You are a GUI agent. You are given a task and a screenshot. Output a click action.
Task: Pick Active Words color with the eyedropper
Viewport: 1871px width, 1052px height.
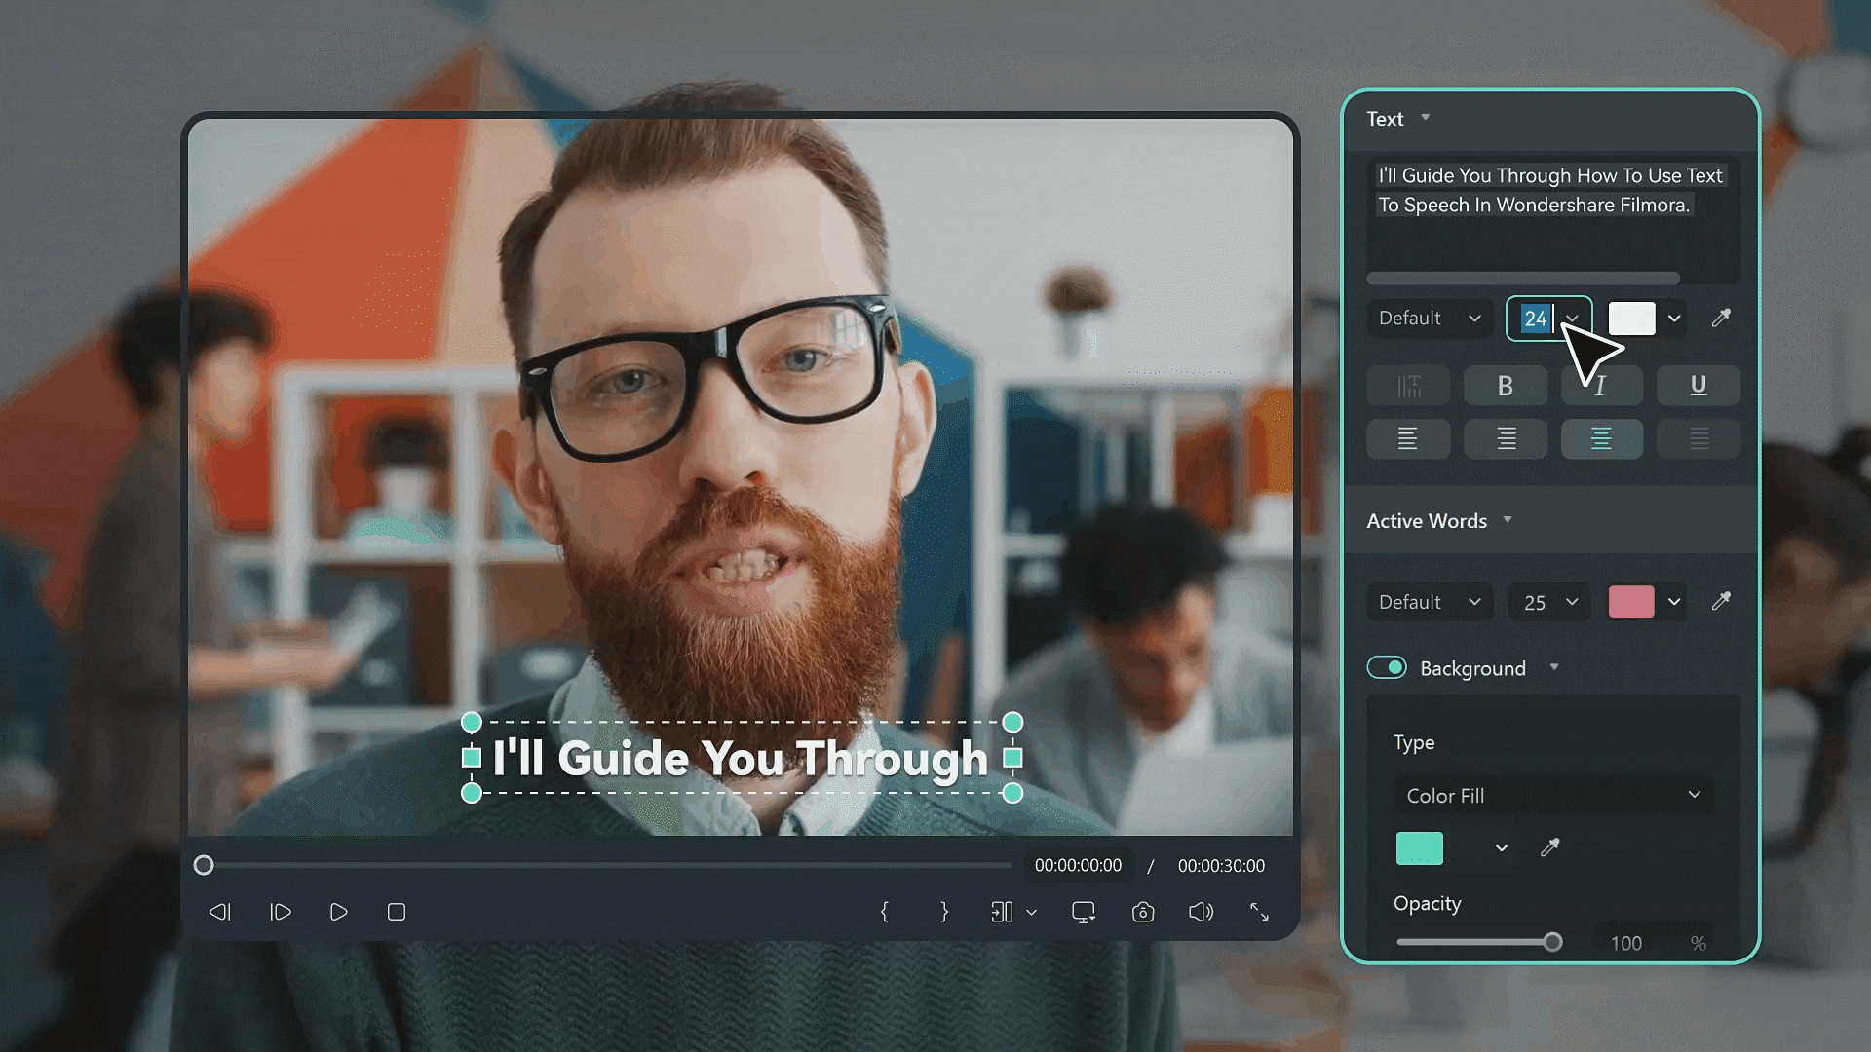[1721, 601]
